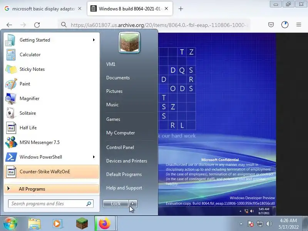Open Counter-Strike WaRzOnE entry

click(52, 172)
